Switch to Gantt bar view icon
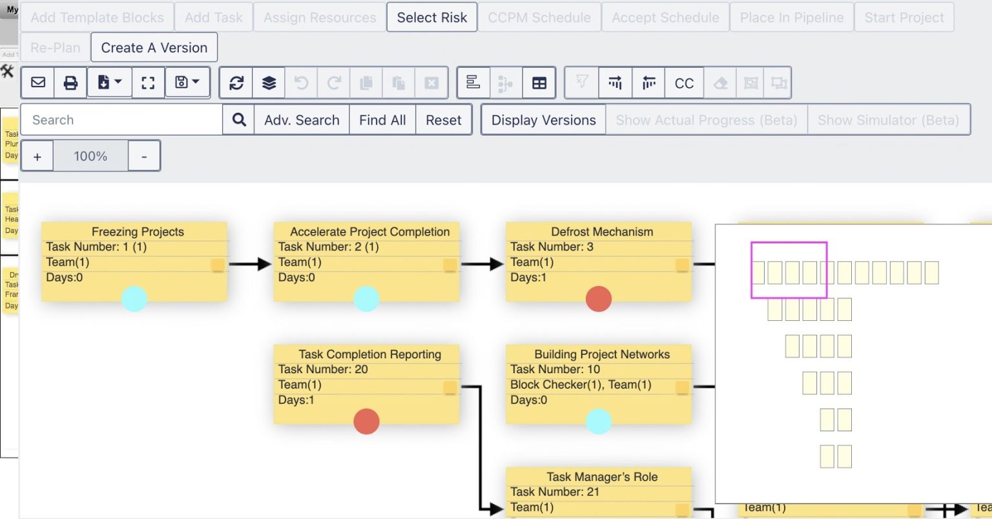The height and width of the screenshot is (519, 992). (473, 83)
